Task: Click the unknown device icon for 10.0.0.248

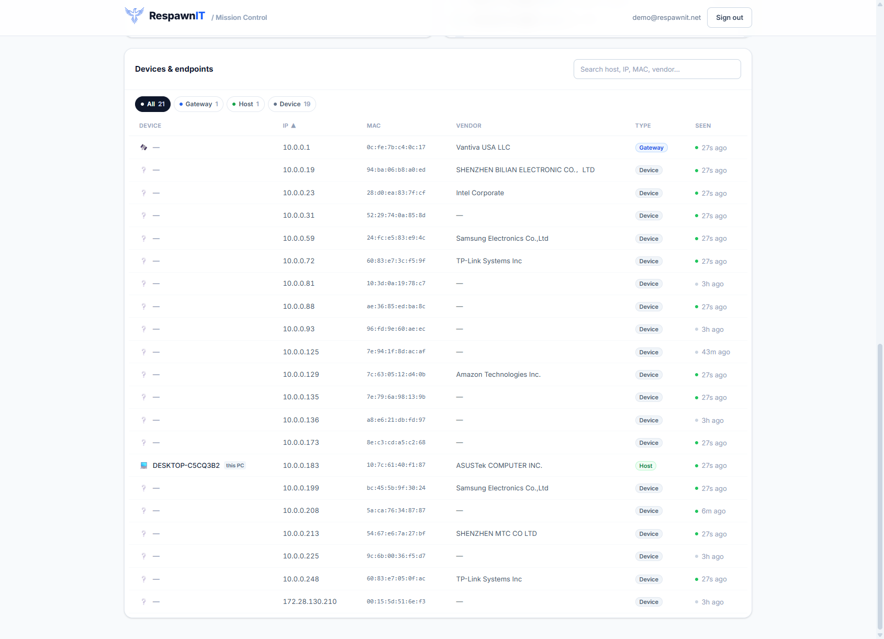Action: [143, 579]
